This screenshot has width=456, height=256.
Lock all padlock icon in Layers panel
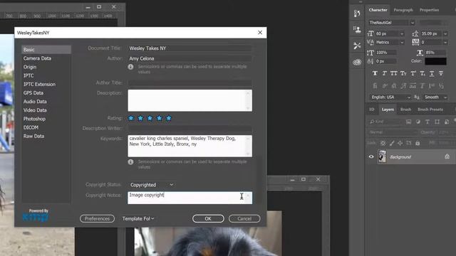(418, 143)
